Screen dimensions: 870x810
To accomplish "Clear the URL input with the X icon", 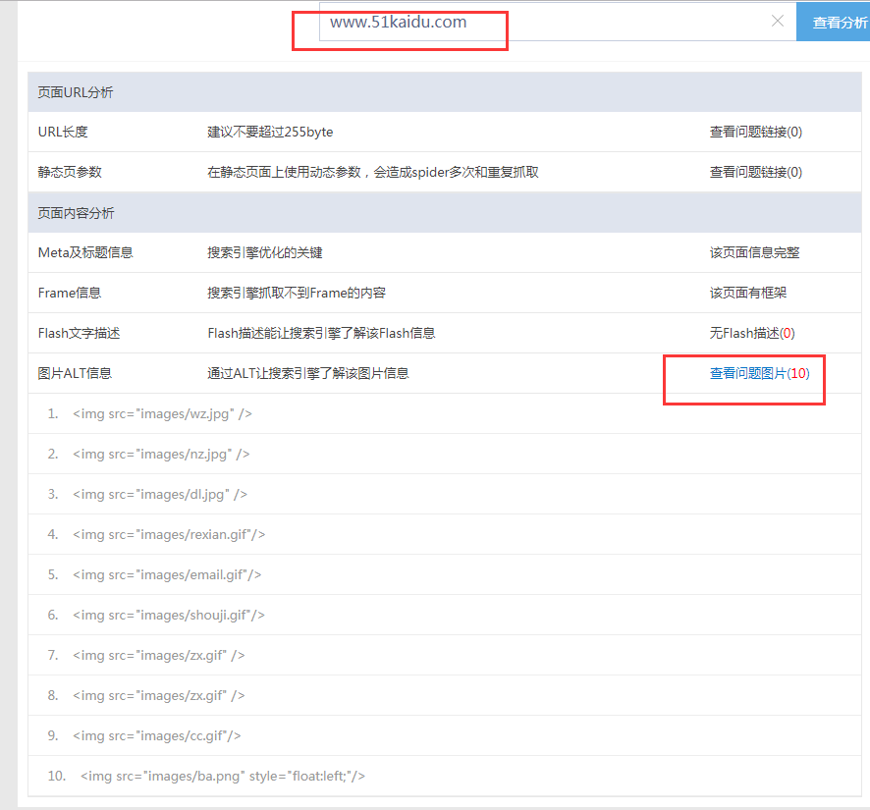I will [776, 21].
